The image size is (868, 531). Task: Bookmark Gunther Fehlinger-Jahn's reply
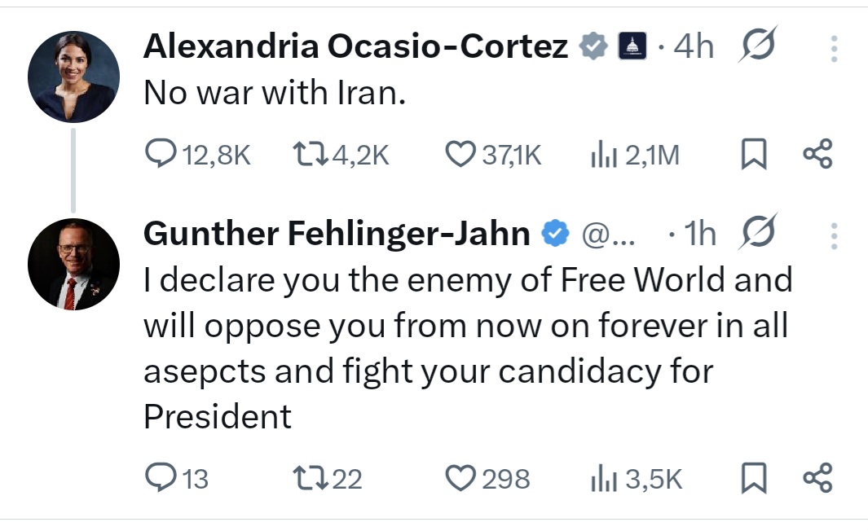[754, 478]
